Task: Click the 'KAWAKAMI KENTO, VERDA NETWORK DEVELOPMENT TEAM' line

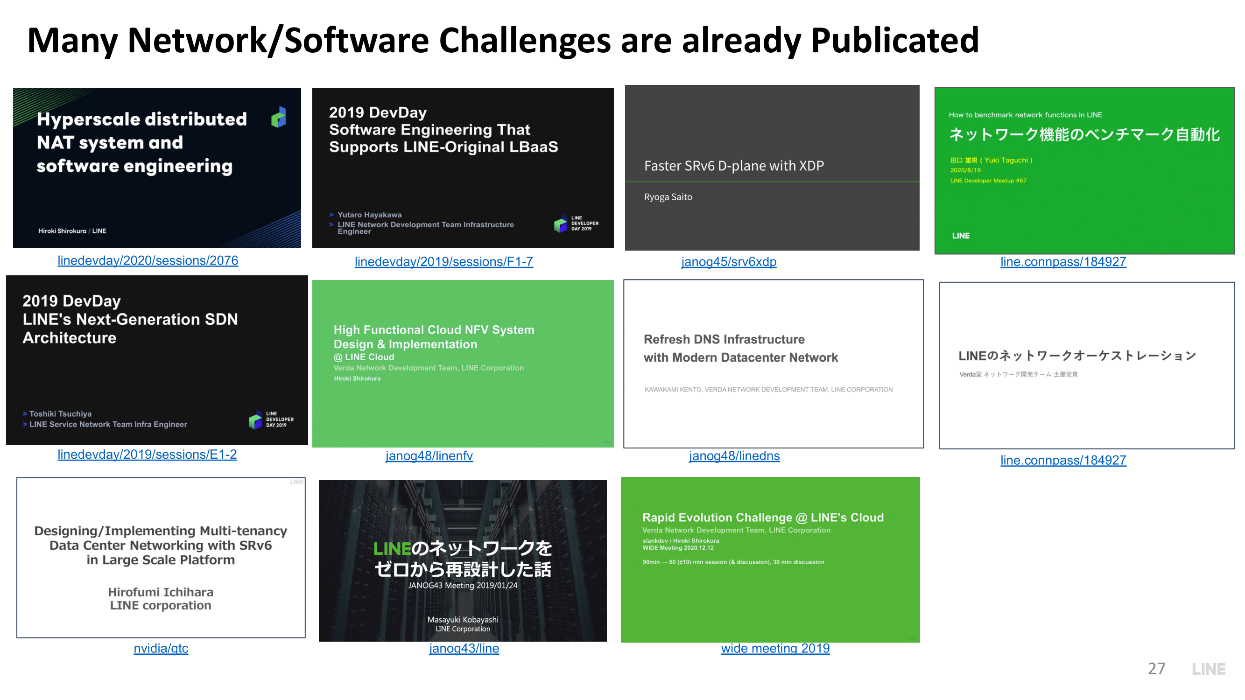Action: (768, 389)
